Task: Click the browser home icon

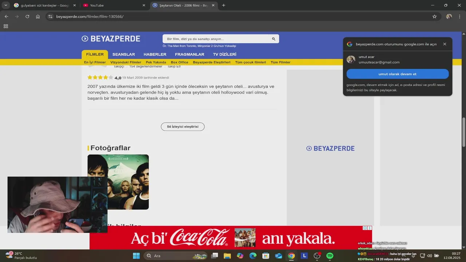Action: point(38,16)
